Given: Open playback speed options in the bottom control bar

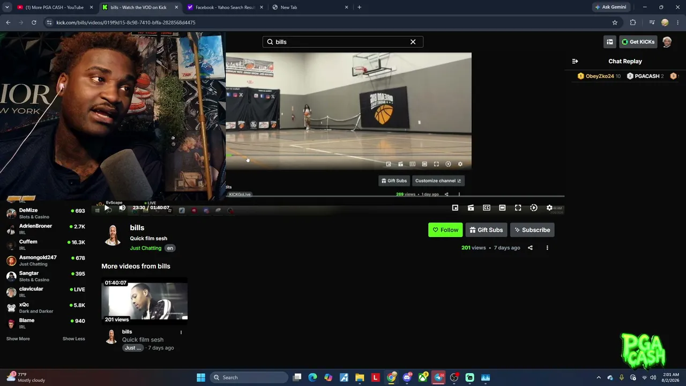Looking at the screenshot, I should point(534,208).
